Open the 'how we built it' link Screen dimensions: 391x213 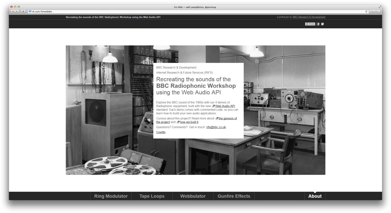pos(189,122)
